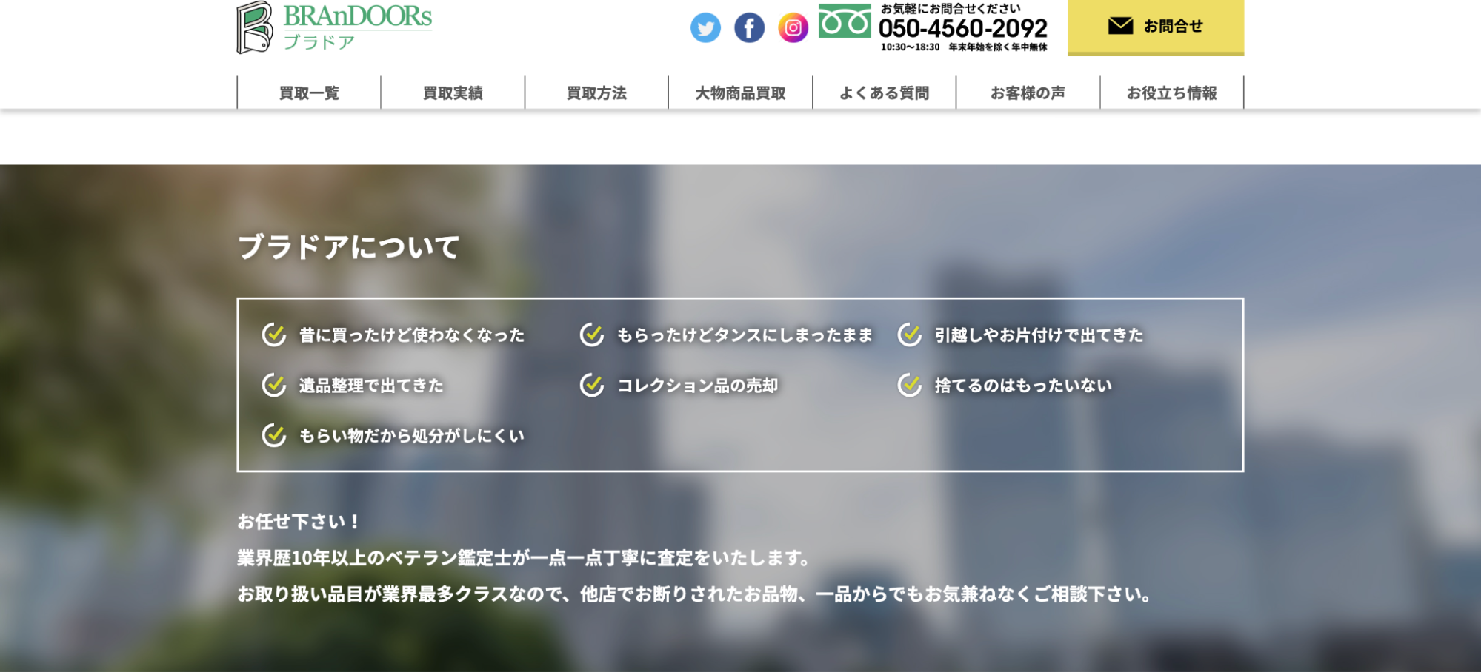
Task: Click the envelope icon on the contact button
Action: click(1121, 24)
